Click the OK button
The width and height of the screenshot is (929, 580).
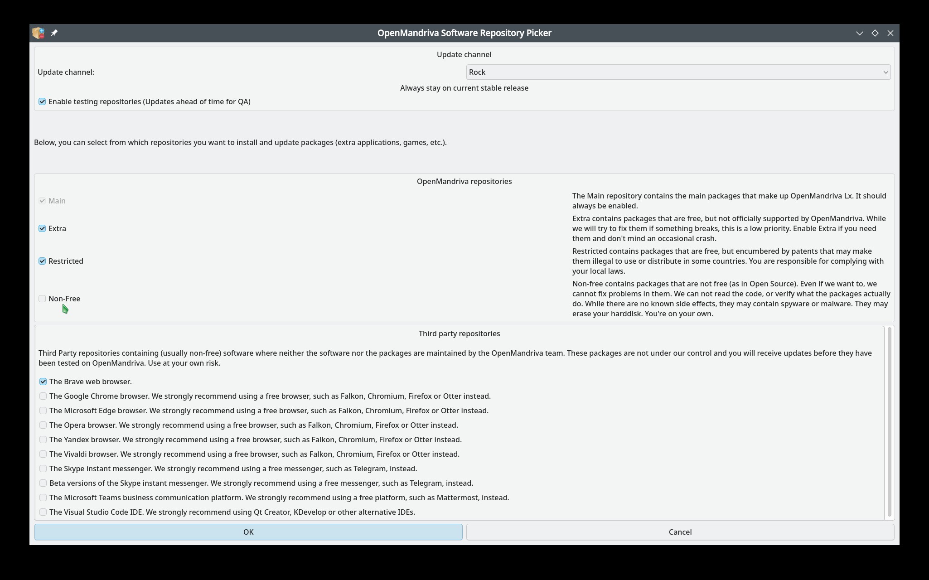pos(248,532)
